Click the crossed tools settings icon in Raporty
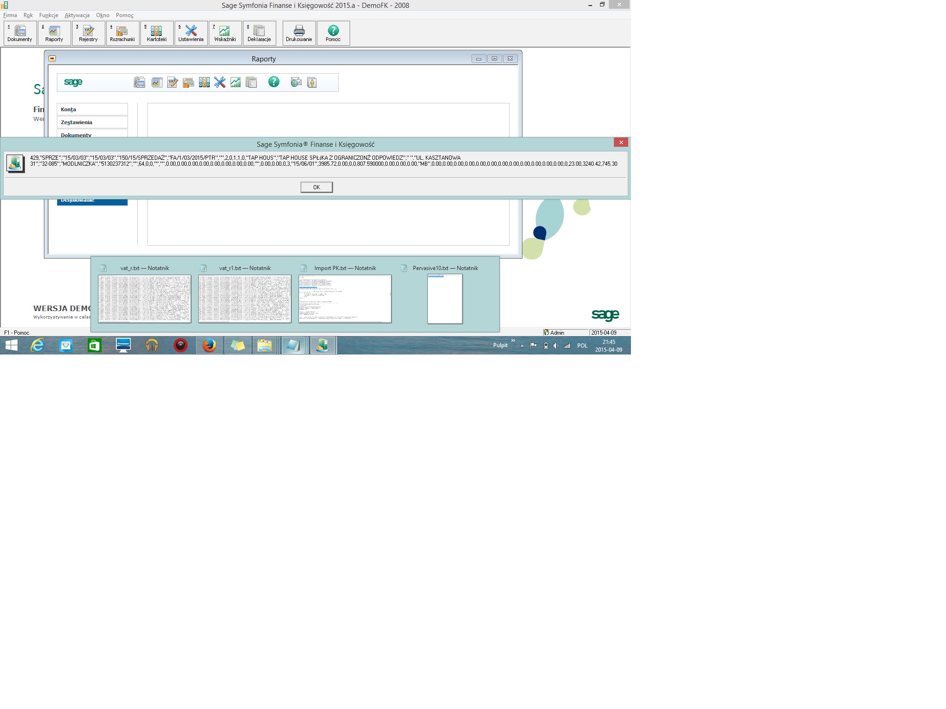The image size is (946, 709). click(220, 83)
